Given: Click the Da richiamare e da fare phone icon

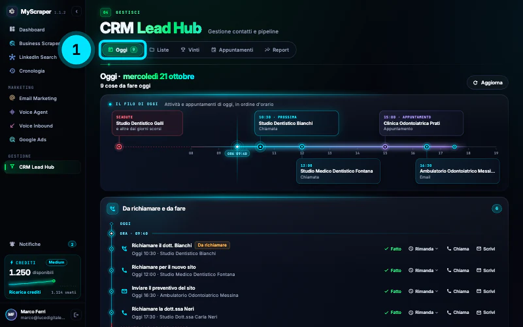Looking at the screenshot, I should click(112, 209).
